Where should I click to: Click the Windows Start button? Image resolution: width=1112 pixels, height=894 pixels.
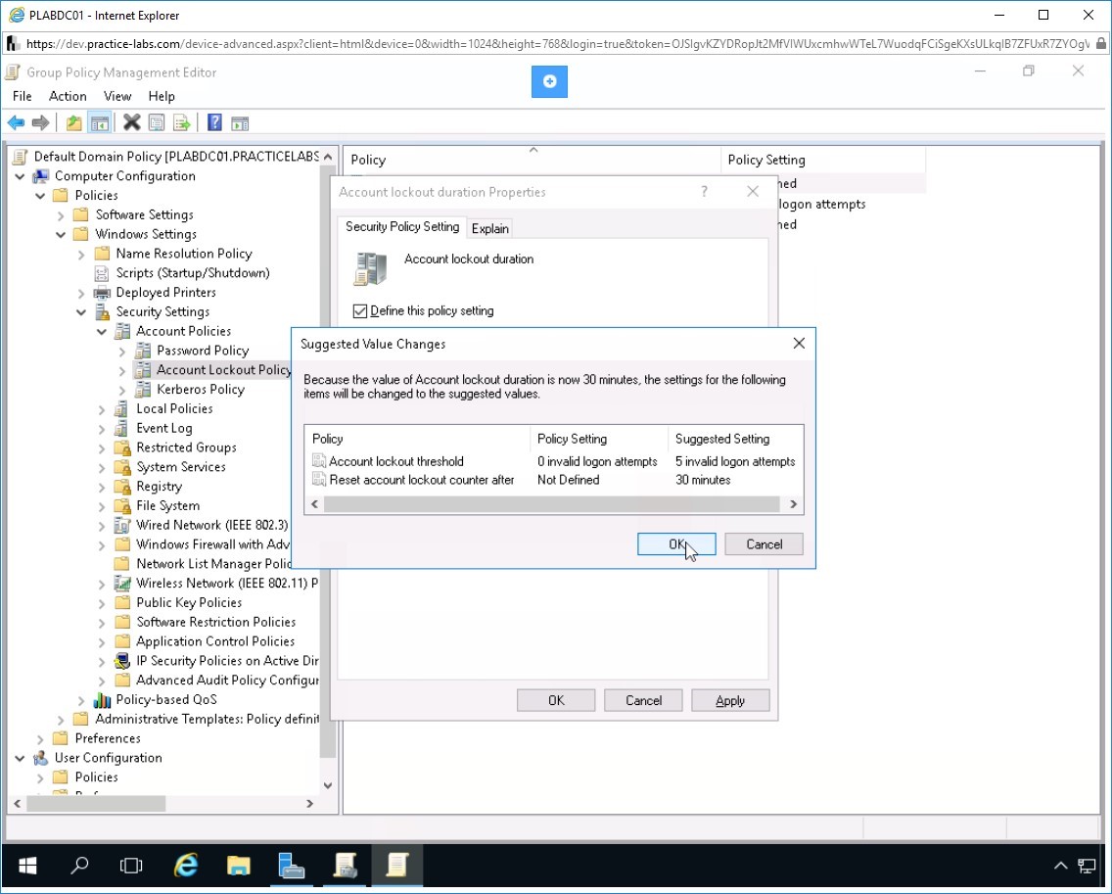tap(27, 865)
